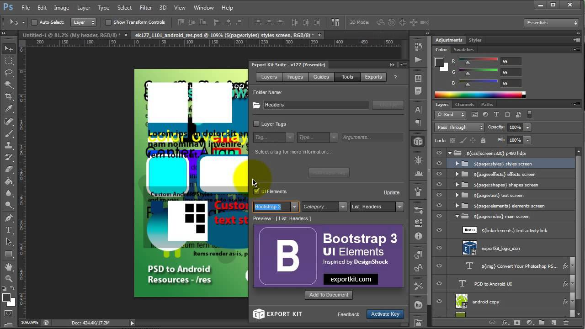
Task: Enable the Auto-Select checkbox
Action: (34, 22)
